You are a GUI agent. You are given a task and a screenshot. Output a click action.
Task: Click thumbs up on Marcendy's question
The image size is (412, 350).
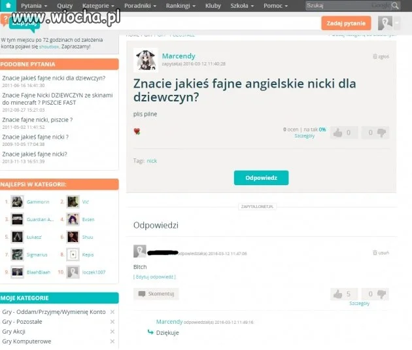(337, 133)
